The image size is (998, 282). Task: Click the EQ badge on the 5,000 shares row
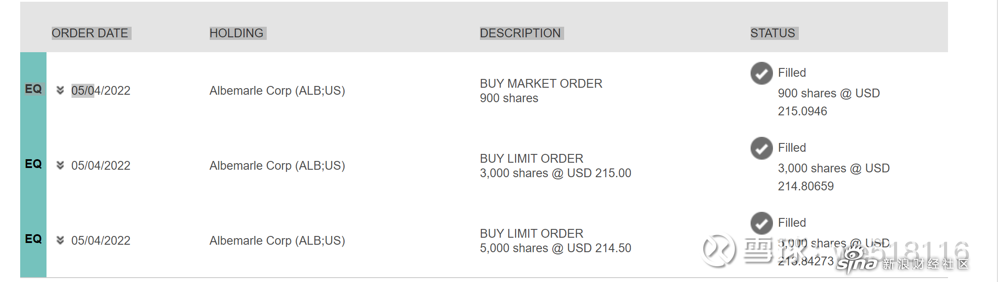(x=33, y=239)
